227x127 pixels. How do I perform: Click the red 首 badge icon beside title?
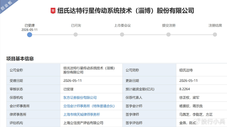[x=53, y=11]
